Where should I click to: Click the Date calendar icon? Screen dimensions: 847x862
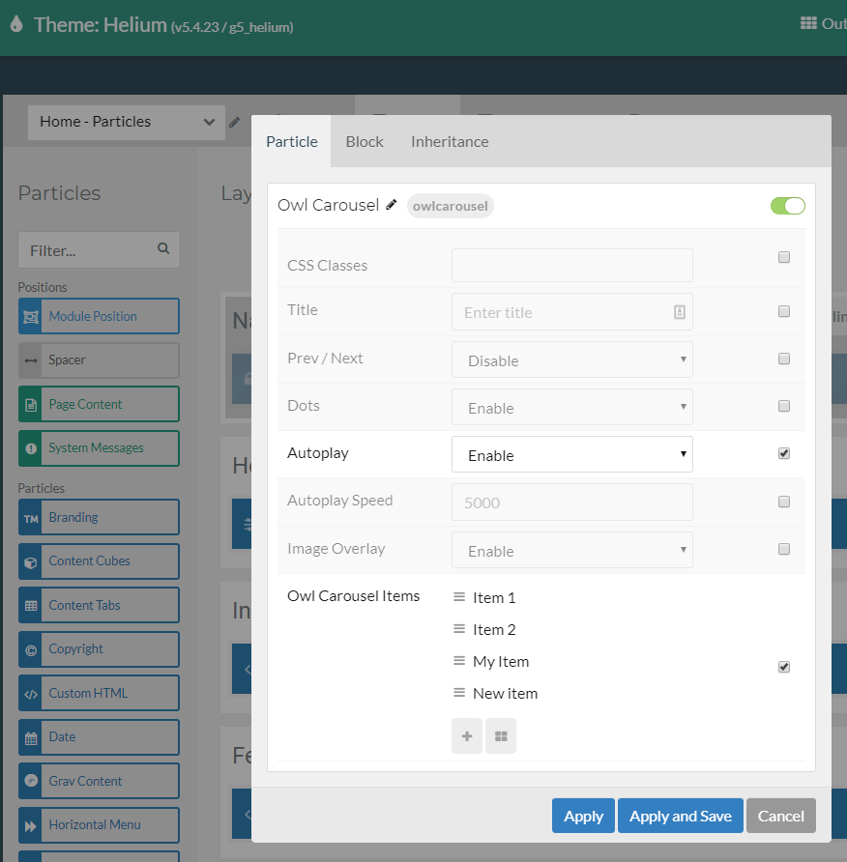tap(31, 737)
